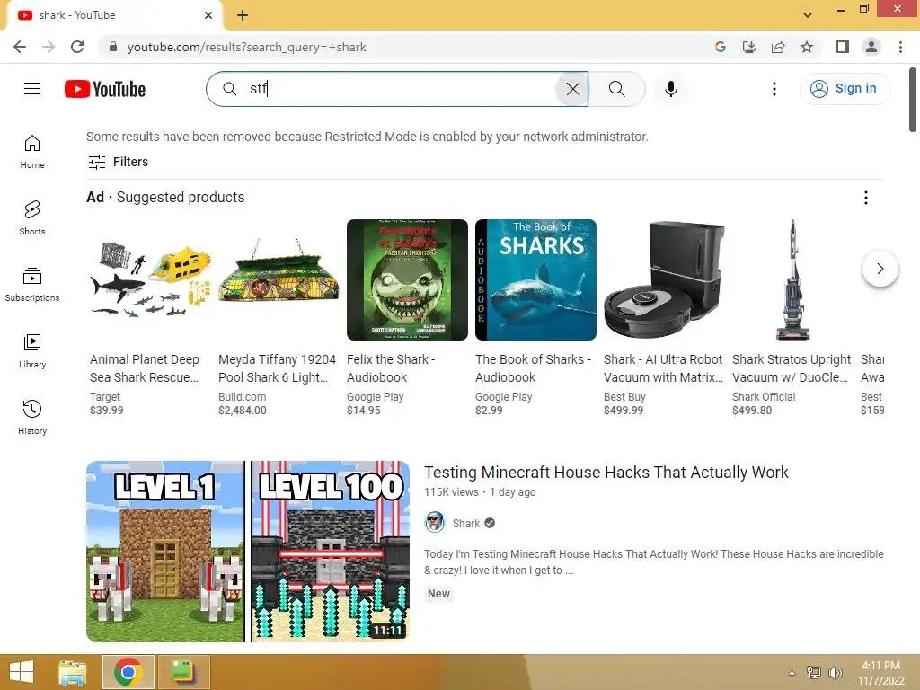Clear the search box with X button
Viewport: 920px width, 690px height.
point(572,89)
